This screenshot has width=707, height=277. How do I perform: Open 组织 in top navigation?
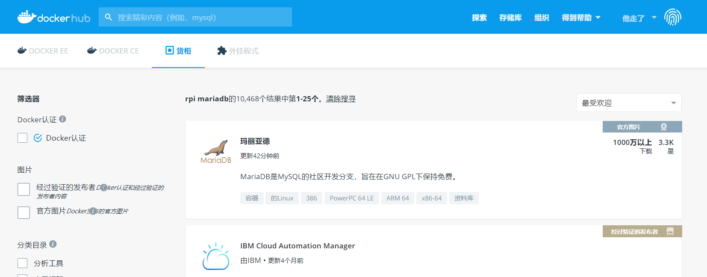coord(542,18)
